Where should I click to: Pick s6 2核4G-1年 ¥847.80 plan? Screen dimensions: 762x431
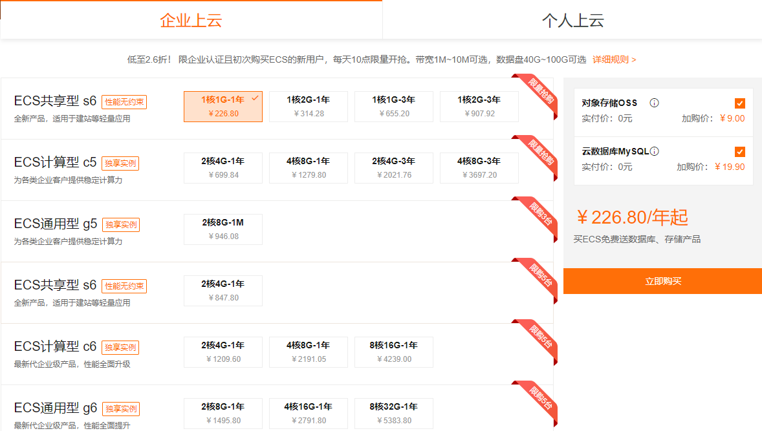(223, 291)
